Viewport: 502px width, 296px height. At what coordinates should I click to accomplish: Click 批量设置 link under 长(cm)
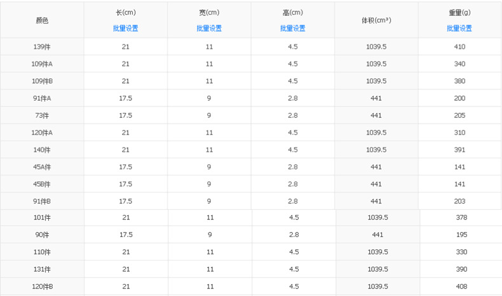coord(126,29)
